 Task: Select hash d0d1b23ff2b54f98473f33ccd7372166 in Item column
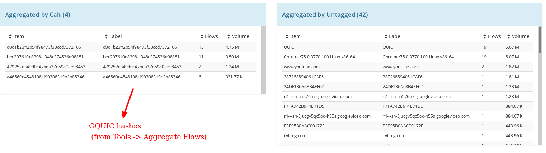44,47
